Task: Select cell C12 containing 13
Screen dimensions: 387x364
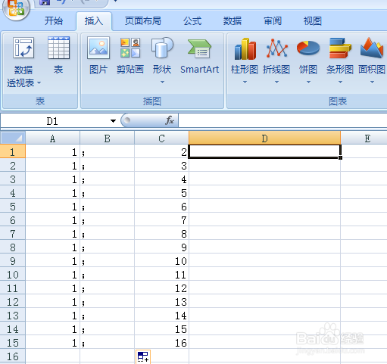Action: (161, 301)
